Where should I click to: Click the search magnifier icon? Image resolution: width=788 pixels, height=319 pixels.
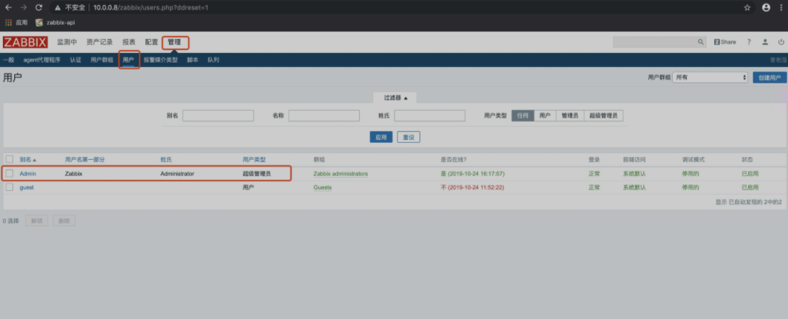click(x=701, y=42)
